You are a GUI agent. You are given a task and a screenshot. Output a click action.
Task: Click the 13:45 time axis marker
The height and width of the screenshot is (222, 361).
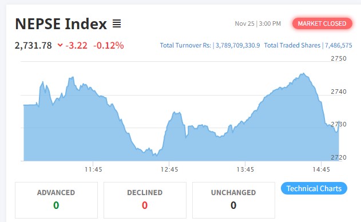[x=245, y=169]
